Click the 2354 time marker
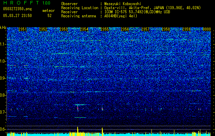This screenshot has width=215, height=136. [x=84, y=29]
